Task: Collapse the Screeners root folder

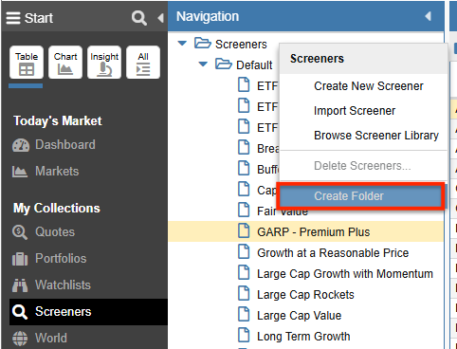Action: pyautogui.click(x=182, y=44)
